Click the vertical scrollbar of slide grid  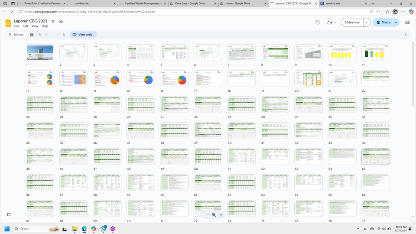[x=413, y=74]
